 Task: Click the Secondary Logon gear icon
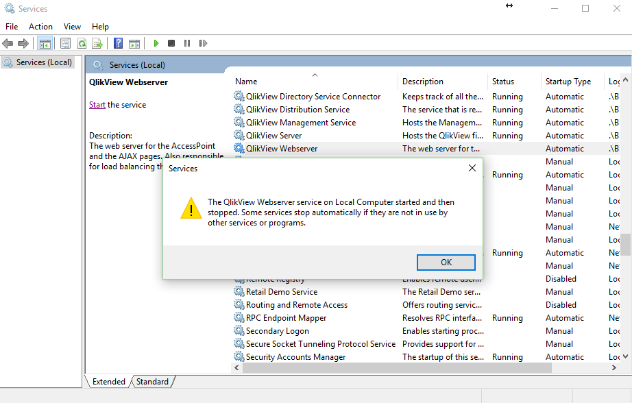click(239, 330)
